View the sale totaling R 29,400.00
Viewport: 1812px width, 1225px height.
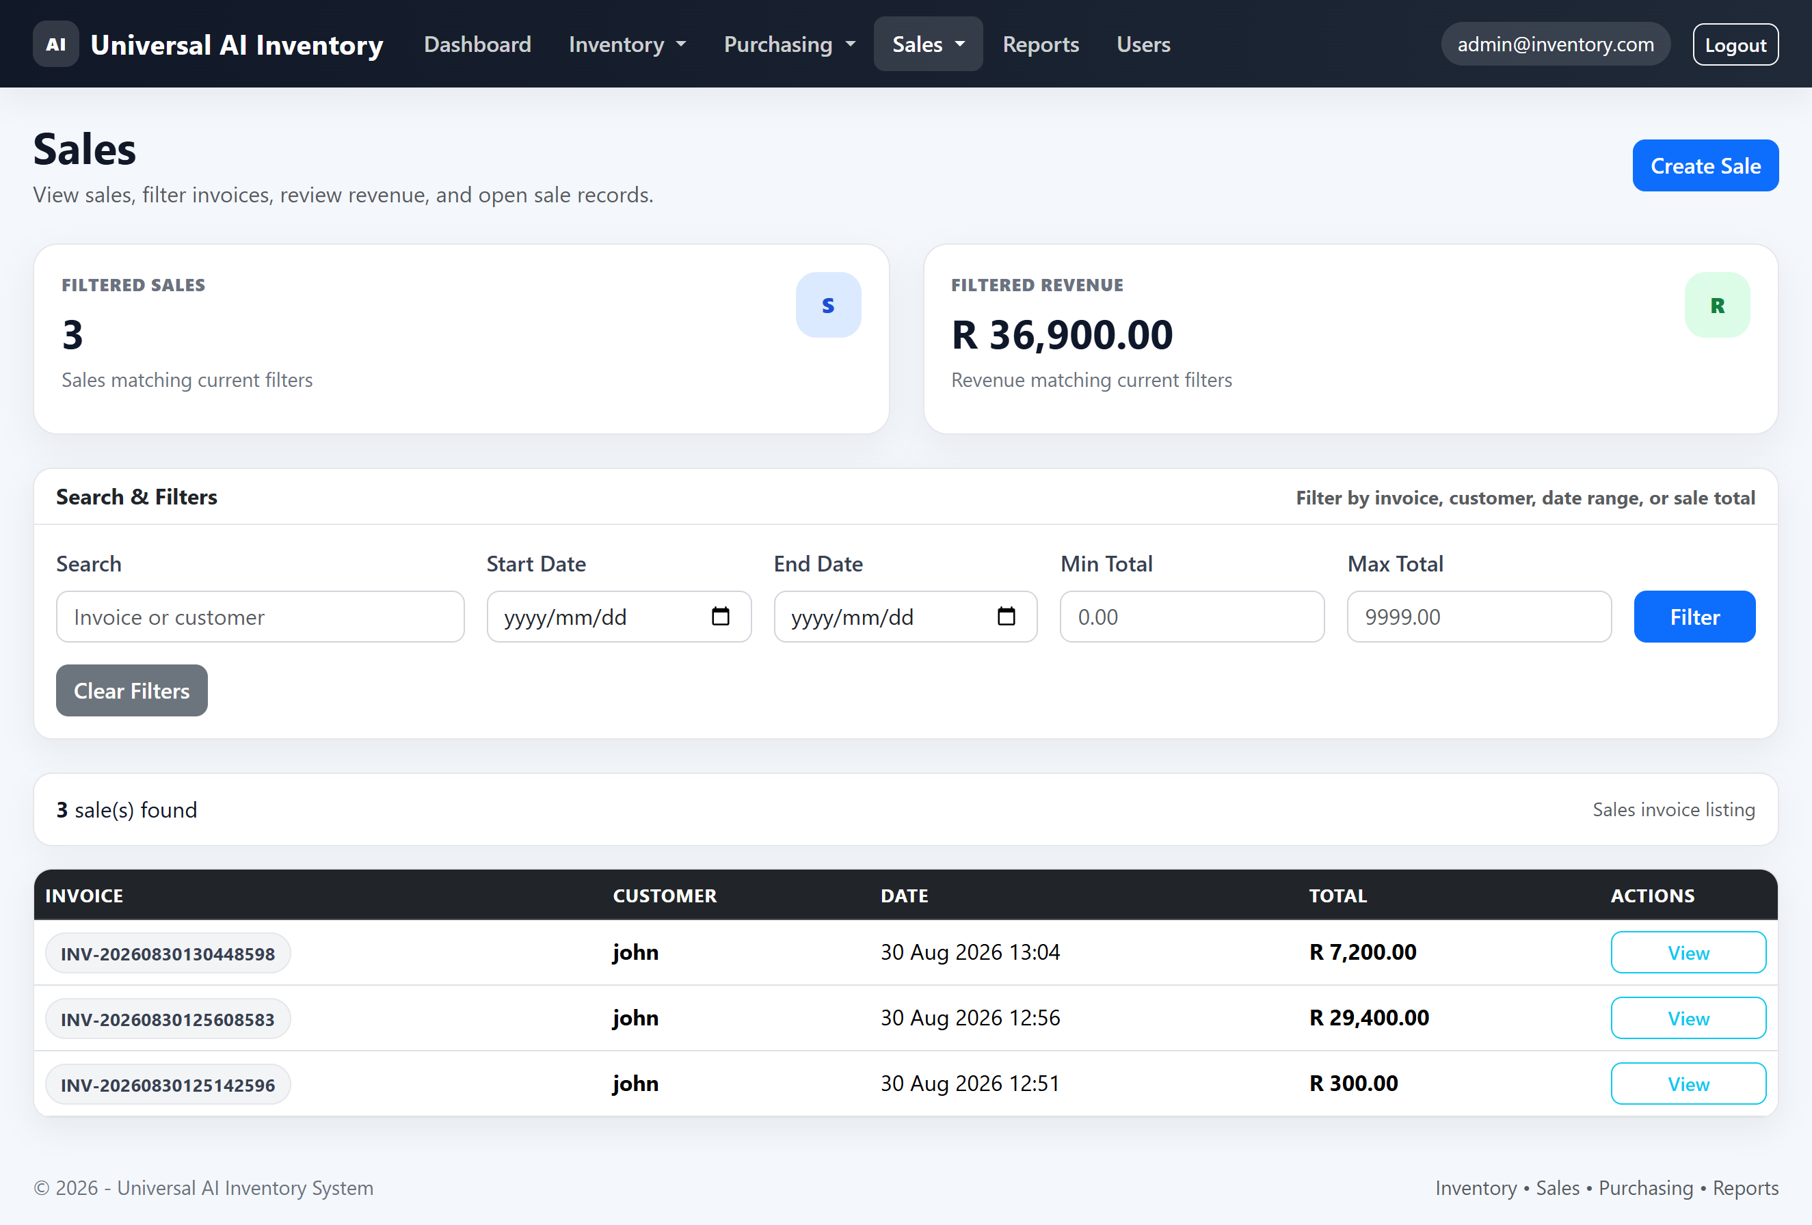coord(1688,1018)
